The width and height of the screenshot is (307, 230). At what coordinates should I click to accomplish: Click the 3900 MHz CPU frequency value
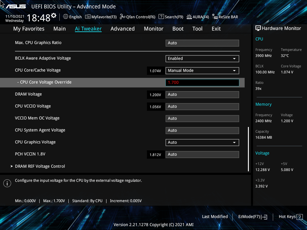pyautogui.click(x=264, y=56)
